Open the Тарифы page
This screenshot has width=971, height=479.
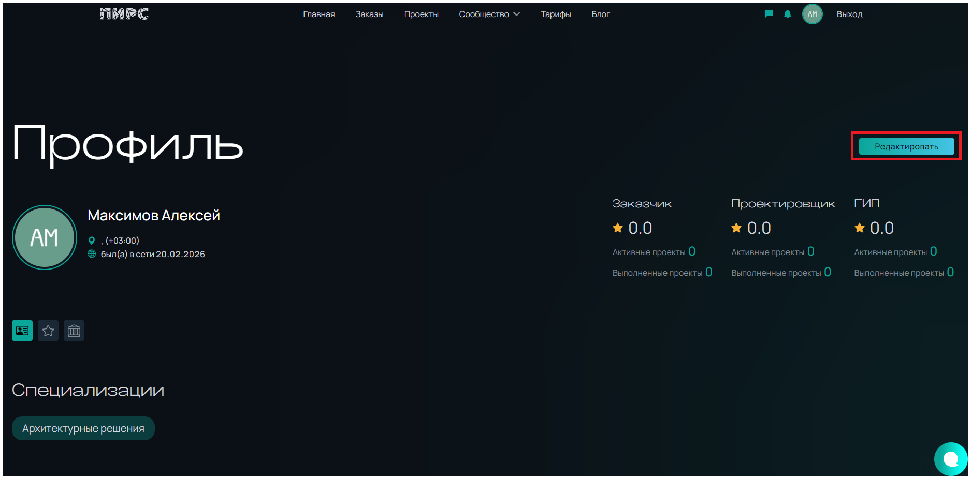pos(556,14)
